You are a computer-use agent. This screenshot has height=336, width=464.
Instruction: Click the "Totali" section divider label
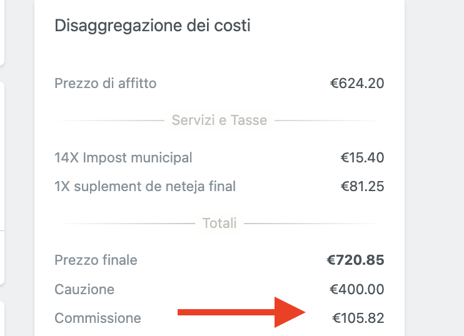pyautogui.click(x=219, y=223)
